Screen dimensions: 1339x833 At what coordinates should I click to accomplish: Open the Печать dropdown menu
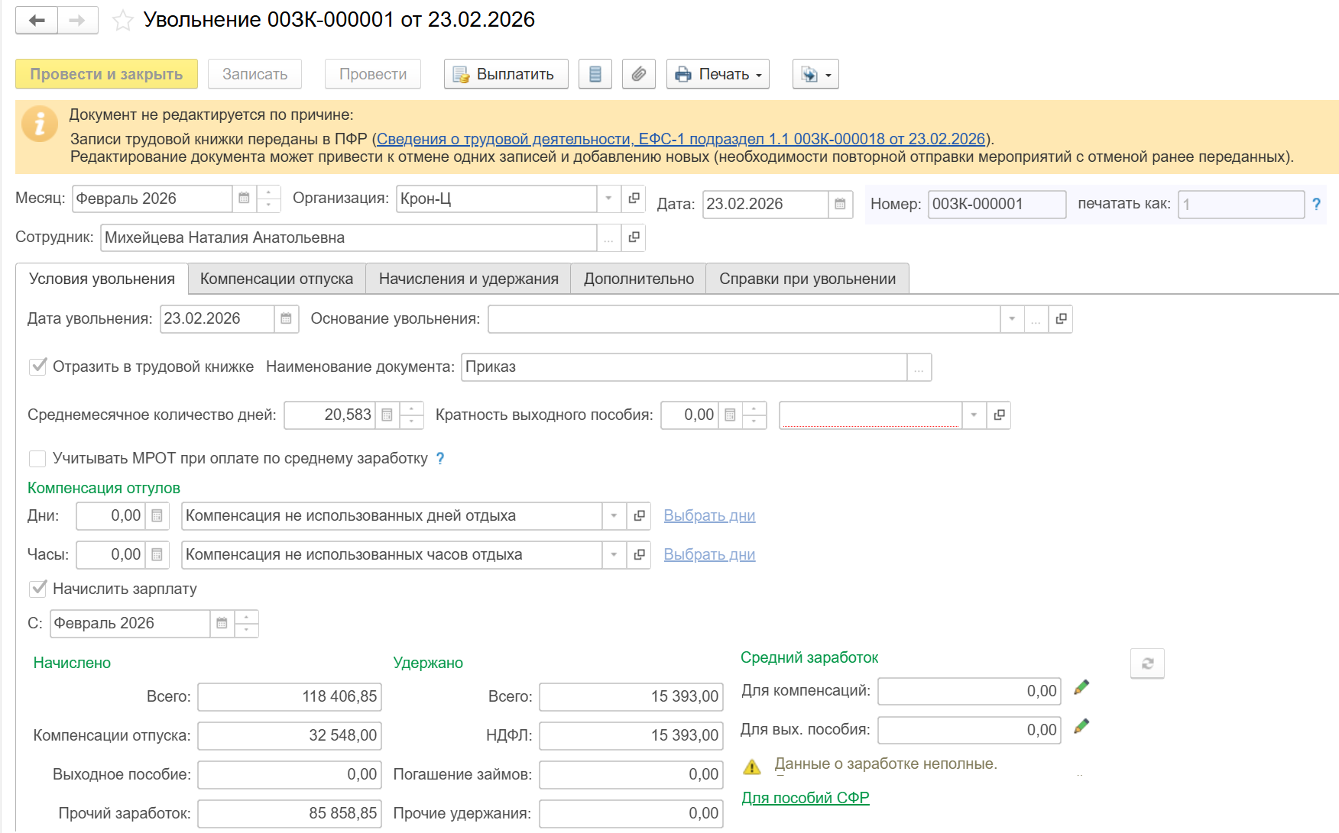tap(718, 74)
